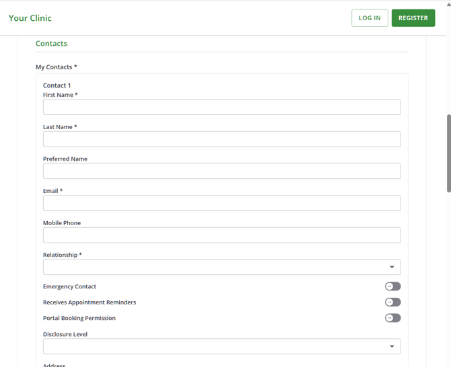
Task: Select the Preferred Name text box
Action: click(221, 171)
